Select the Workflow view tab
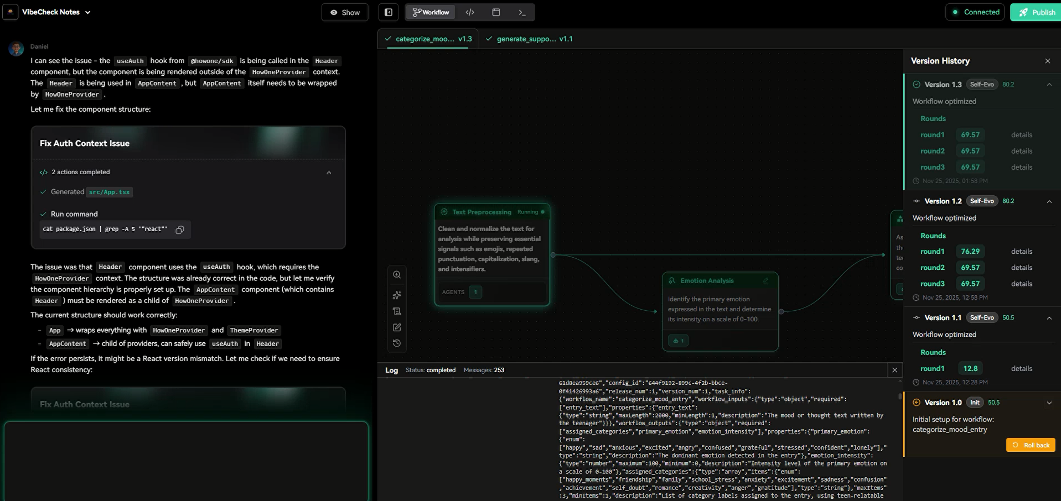The image size is (1061, 501). point(431,12)
